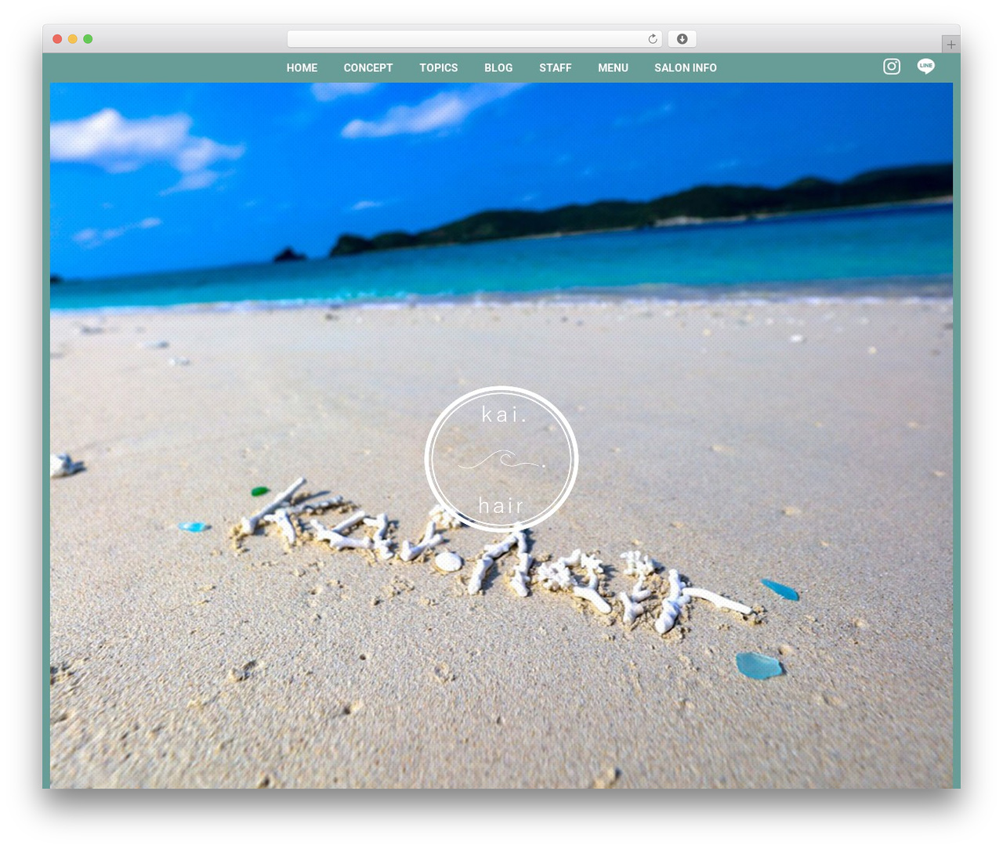This screenshot has height=849, width=1003.
Task: Maximize the window with green button
Action: (x=88, y=39)
